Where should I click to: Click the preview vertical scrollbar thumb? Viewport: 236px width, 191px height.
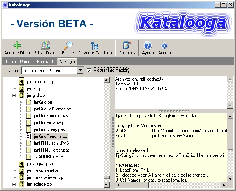230,134
